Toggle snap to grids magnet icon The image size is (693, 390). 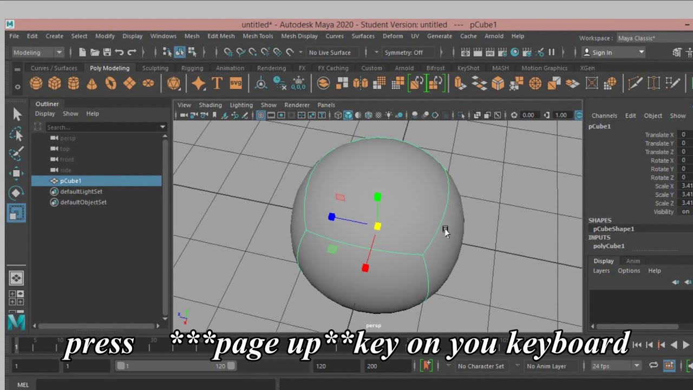tap(228, 53)
